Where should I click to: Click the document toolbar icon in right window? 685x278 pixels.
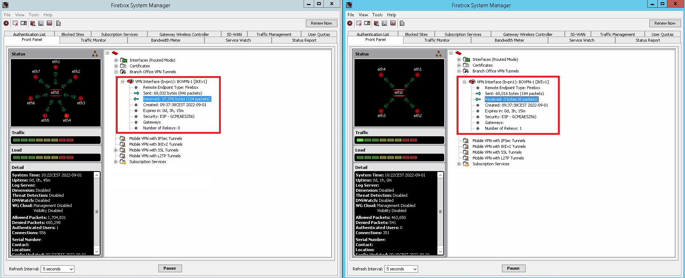(402, 23)
